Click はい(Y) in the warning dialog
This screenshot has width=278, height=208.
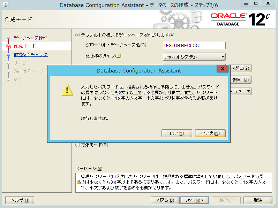[x=176, y=133]
